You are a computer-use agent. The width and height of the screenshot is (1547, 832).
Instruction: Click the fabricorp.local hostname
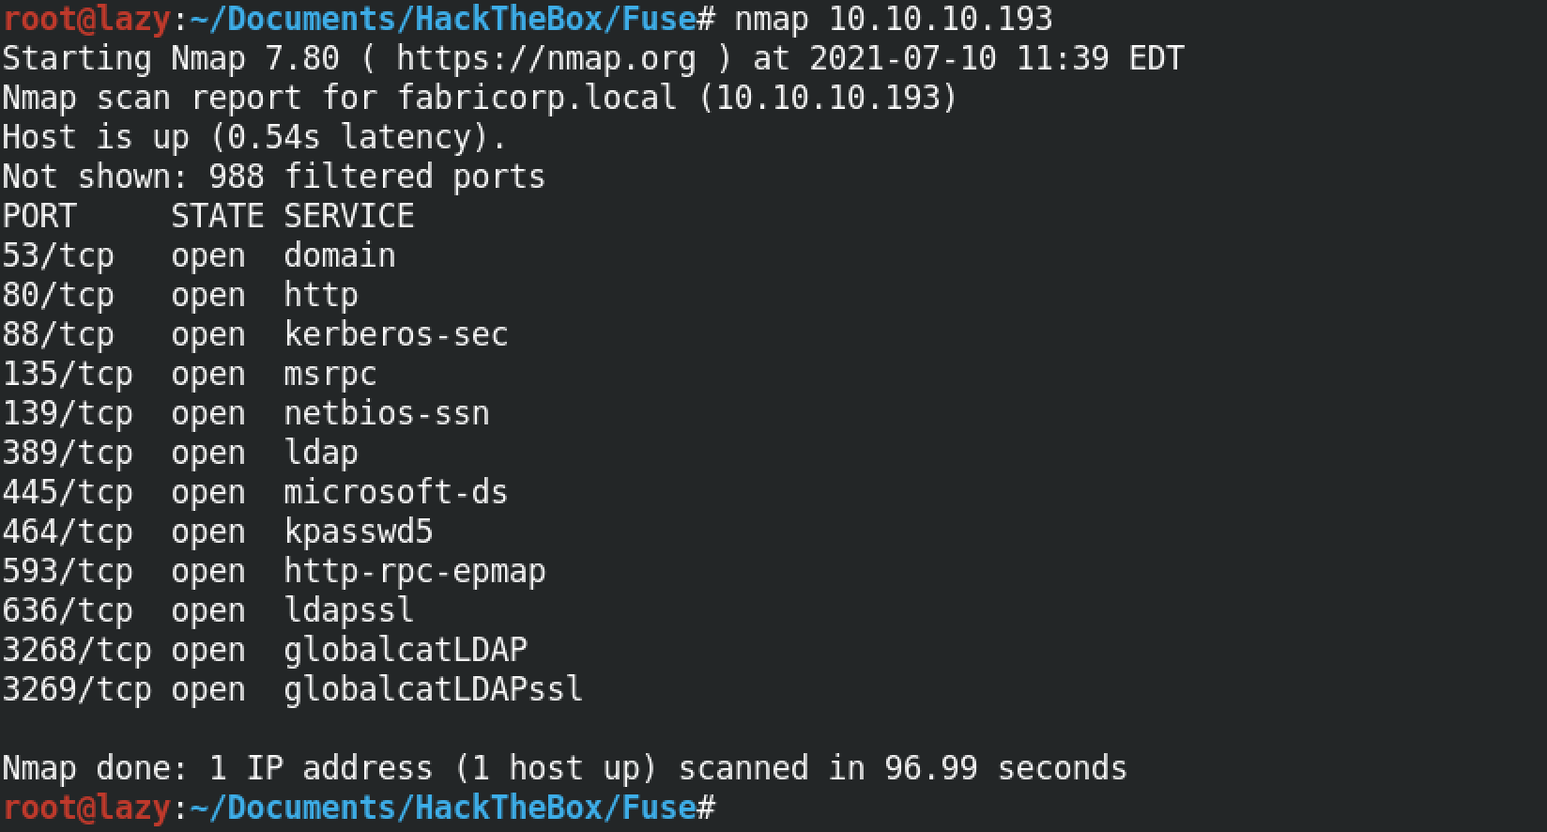coord(537,98)
